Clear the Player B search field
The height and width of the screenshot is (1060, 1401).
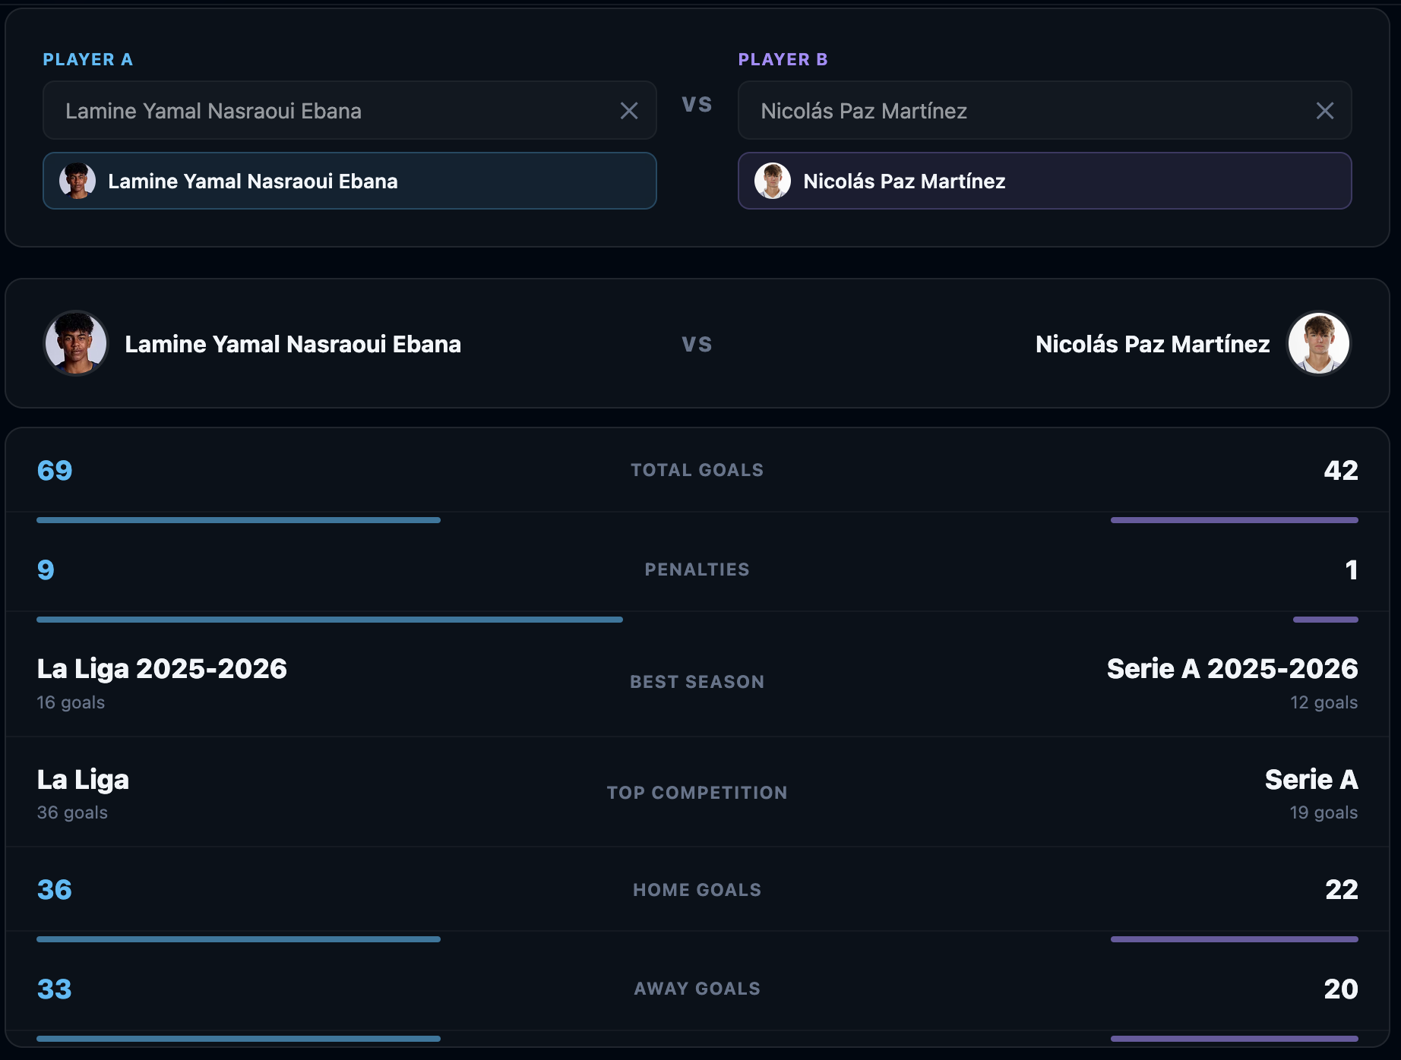(x=1325, y=111)
